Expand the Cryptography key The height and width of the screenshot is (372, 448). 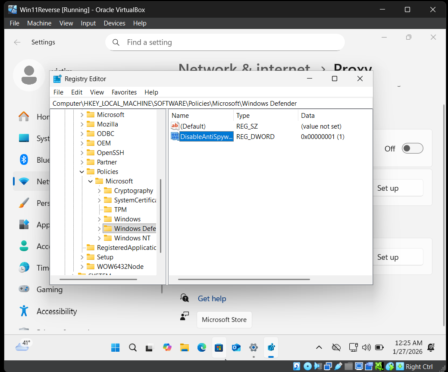point(99,191)
